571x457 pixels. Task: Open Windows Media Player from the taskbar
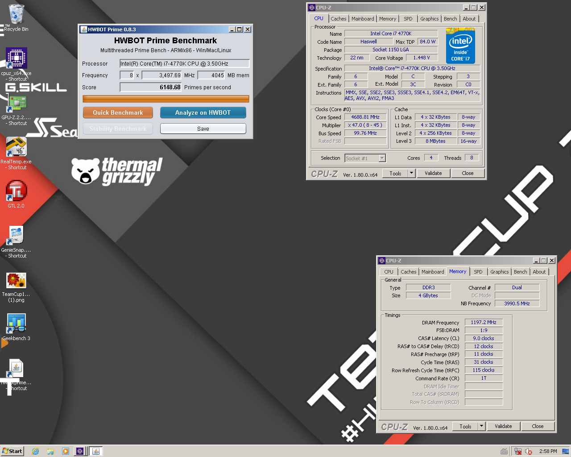65,451
